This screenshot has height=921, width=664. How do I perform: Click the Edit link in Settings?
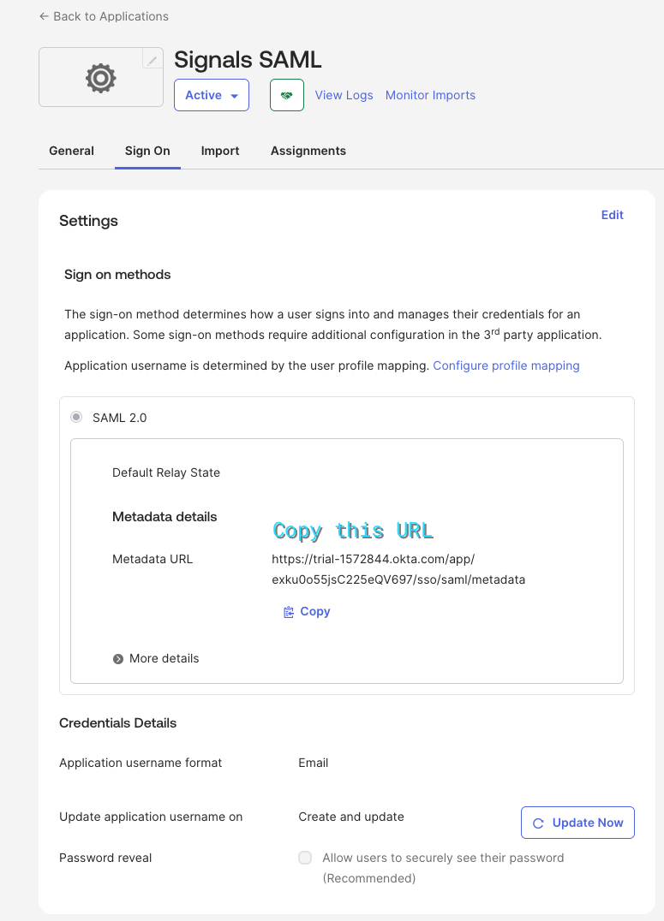(x=612, y=215)
